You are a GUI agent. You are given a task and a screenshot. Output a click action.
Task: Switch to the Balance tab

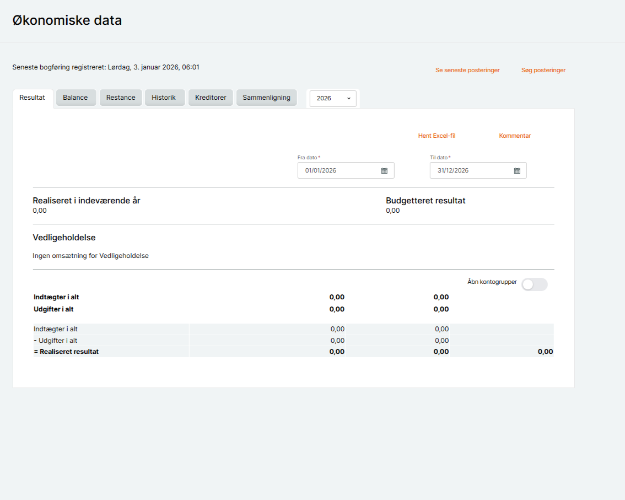pyautogui.click(x=76, y=98)
